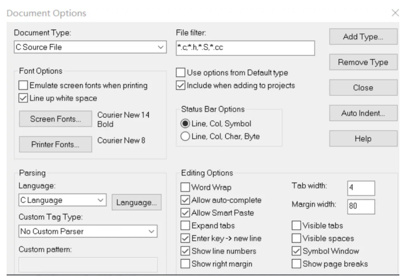Click the Margin width input box
The width and height of the screenshot is (405, 280).
click(x=361, y=206)
